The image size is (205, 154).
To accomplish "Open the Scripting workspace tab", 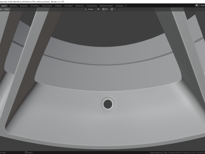I will 119,6.
